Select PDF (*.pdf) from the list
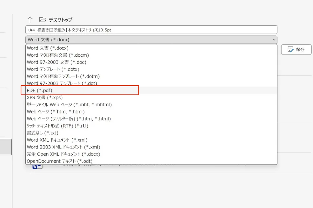Viewport: 313px width, 208px height. pyautogui.click(x=39, y=90)
